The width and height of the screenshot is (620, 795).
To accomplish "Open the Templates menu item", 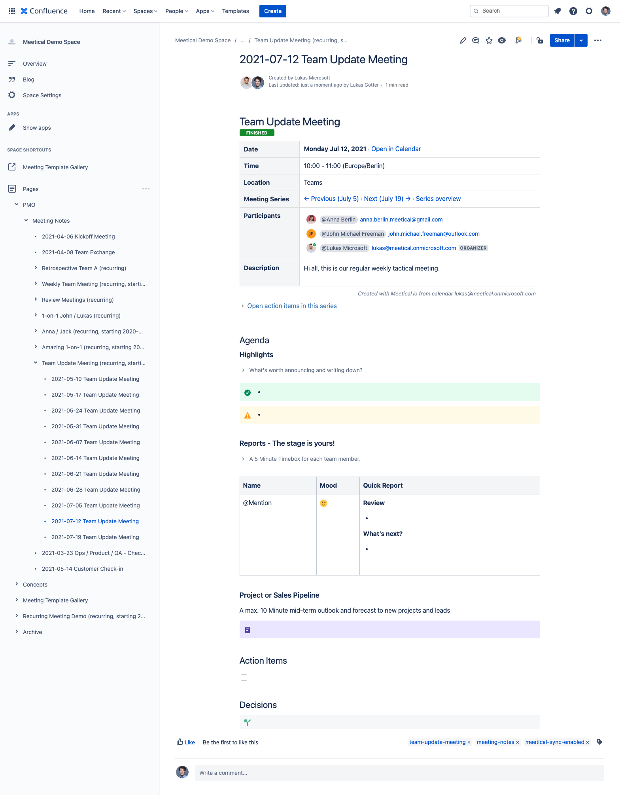I will coord(235,11).
